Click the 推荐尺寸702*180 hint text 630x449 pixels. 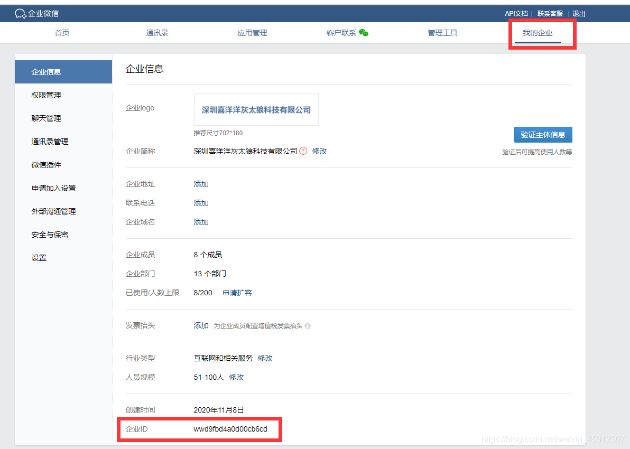(218, 133)
